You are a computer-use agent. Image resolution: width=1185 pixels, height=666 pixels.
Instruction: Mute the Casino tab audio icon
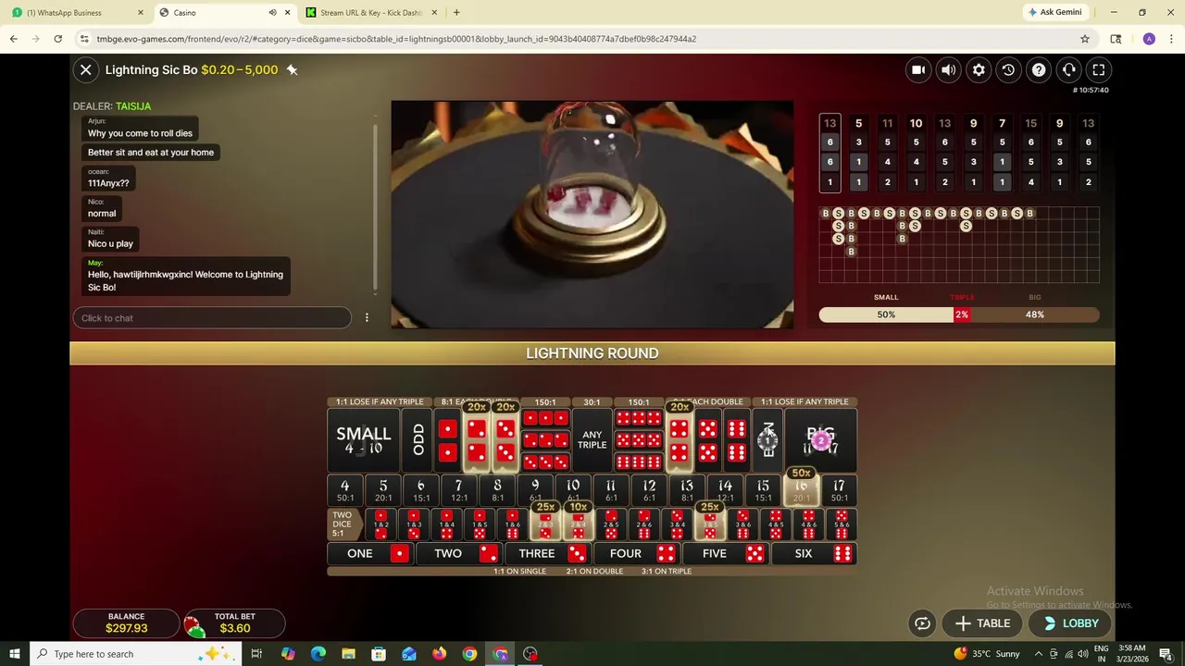(x=272, y=12)
